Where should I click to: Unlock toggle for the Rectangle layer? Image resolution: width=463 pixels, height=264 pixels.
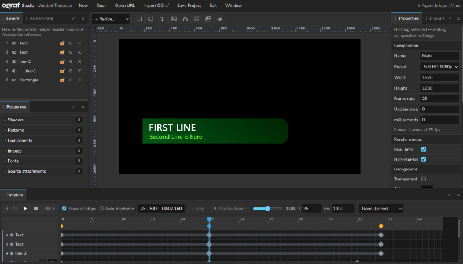coord(62,80)
